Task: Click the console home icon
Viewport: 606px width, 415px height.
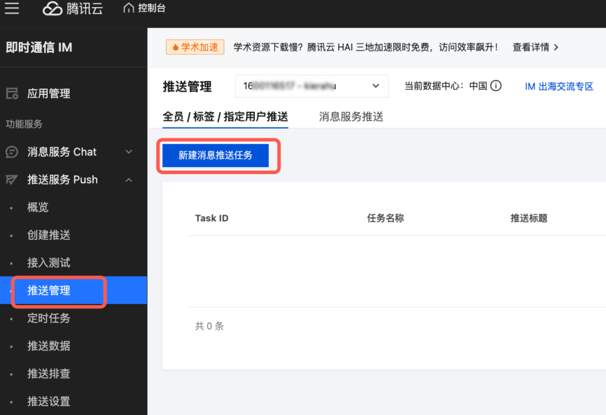Action: pos(128,8)
